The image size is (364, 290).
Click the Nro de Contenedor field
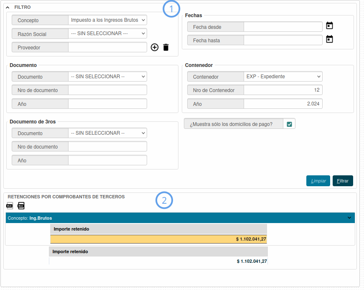tap(283, 90)
